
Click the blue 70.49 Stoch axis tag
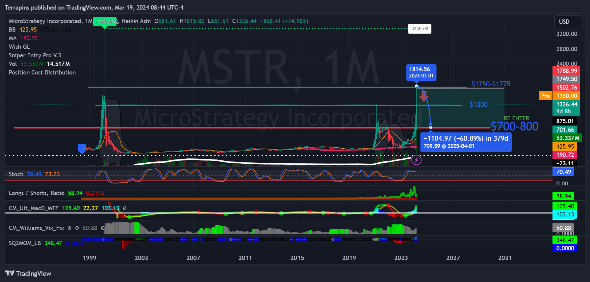(x=563, y=172)
